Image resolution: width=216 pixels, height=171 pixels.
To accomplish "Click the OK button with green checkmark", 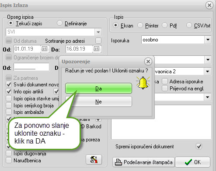I will 193,162.
